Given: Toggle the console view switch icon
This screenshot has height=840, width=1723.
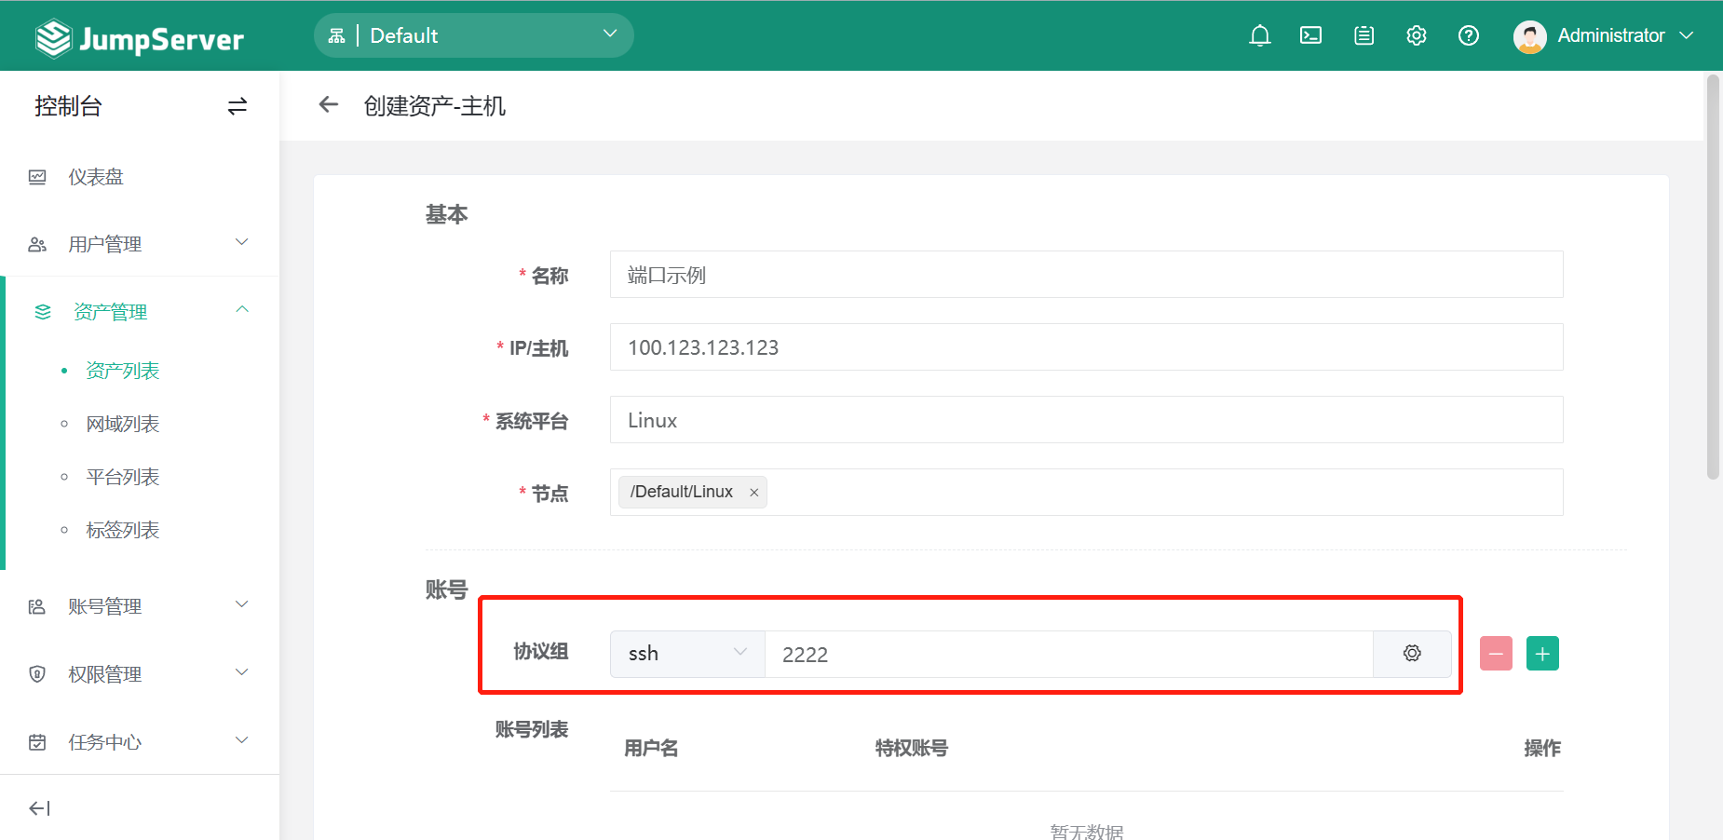Looking at the screenshot, I should (237, 106).
